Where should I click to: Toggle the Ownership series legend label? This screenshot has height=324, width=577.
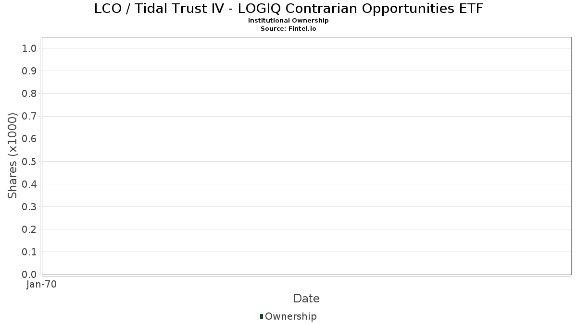point(290,316)
